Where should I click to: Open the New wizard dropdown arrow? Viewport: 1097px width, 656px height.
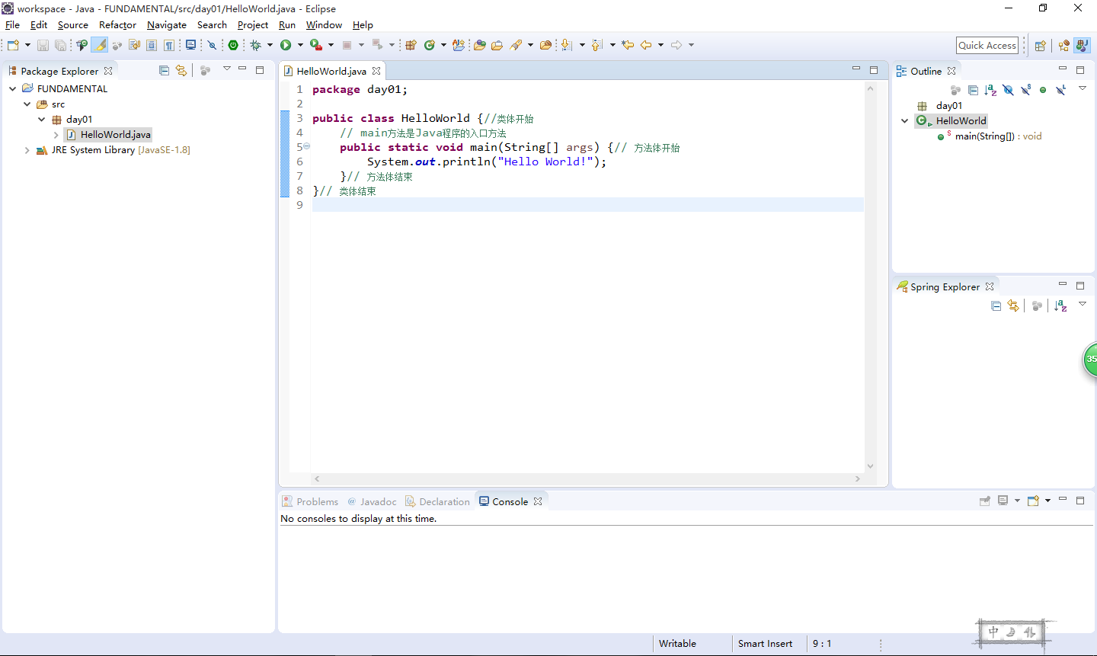click(x=27, y=45)
